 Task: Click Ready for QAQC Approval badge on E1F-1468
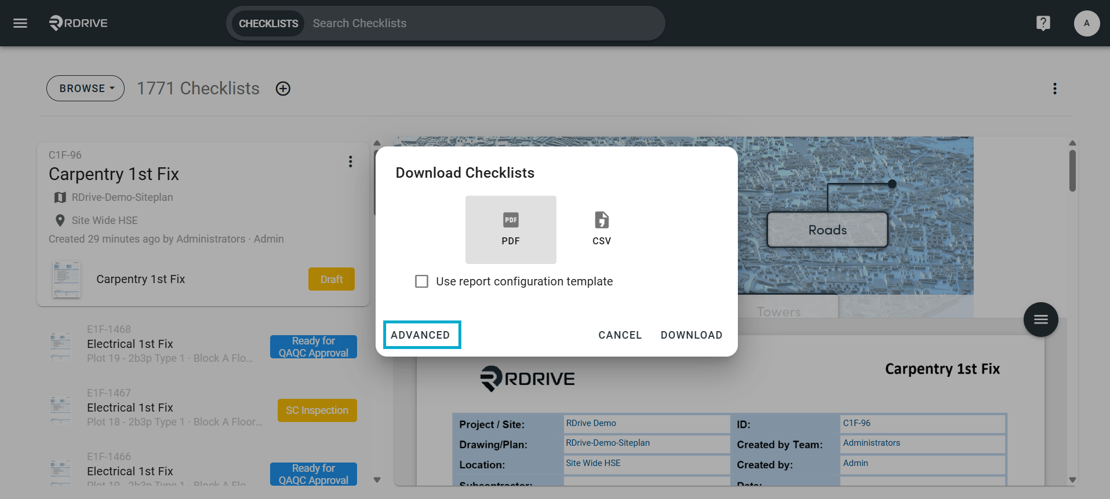click(x=314, y=347)
